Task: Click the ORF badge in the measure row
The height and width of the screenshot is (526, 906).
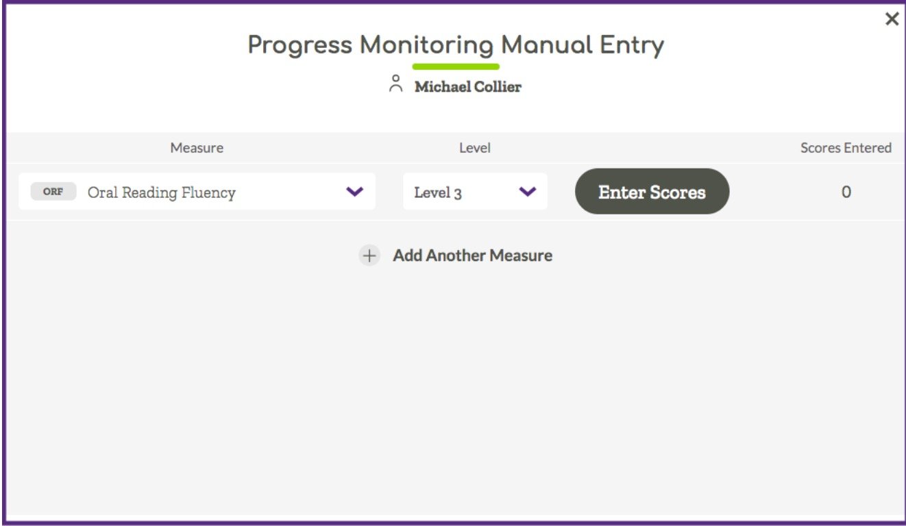Action: pyautogui.click(x=51, y=192)
